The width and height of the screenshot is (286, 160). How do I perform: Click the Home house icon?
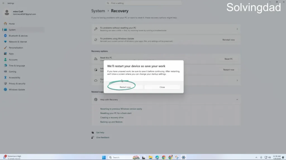point(5,24)
